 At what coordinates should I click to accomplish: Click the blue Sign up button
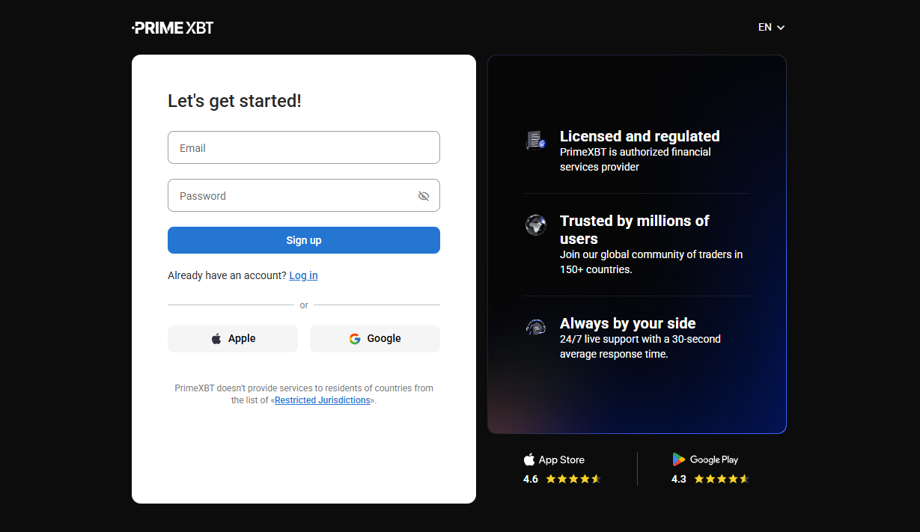click(x=304, y=240)
